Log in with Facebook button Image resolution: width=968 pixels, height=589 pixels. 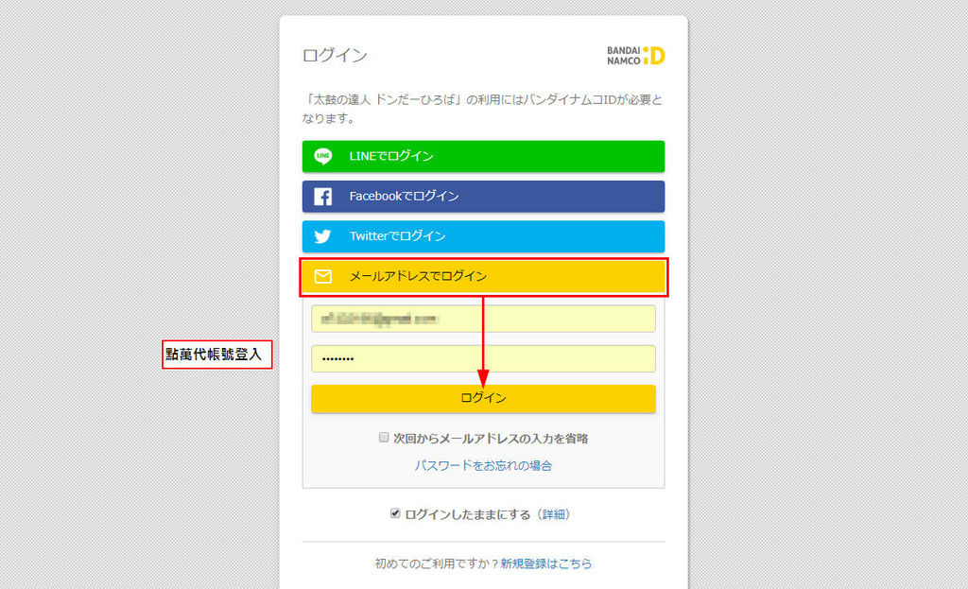pyautogui.click(x=483, y=197)
